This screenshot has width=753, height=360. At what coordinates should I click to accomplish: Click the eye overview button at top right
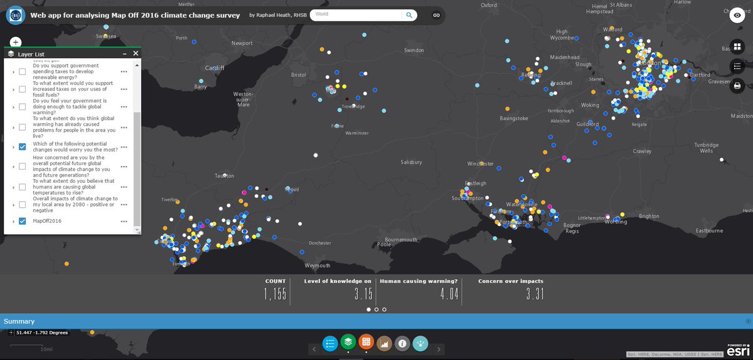coord(737,16)
